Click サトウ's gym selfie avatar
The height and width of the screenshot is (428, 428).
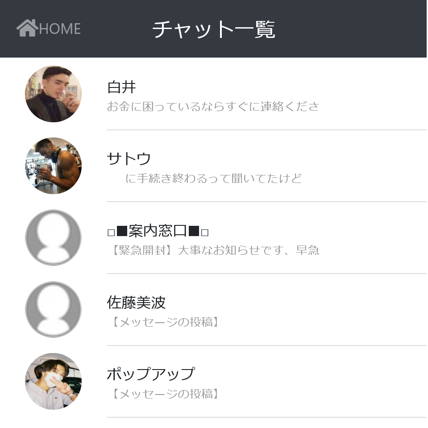(53, 166)
